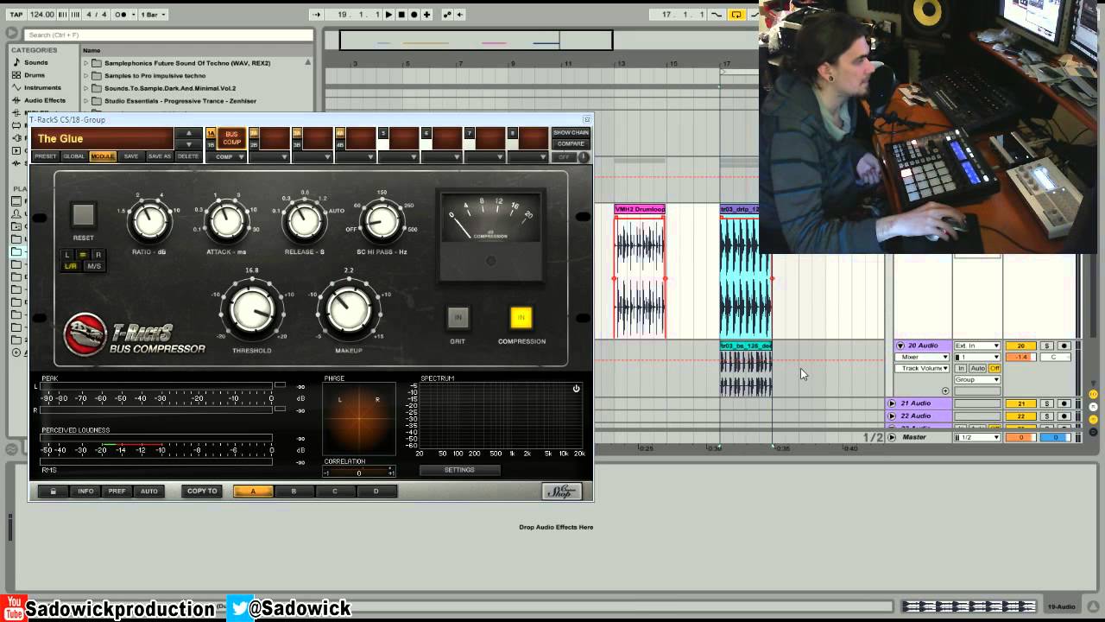Click the SAVE AS preset button
Viewport: 1105px width, 622px height.
point(160,156)
